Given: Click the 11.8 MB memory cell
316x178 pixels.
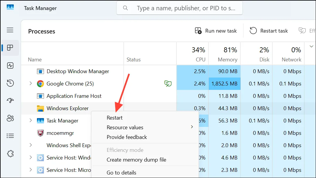Looking at the screenshot, I should point(225,96).
